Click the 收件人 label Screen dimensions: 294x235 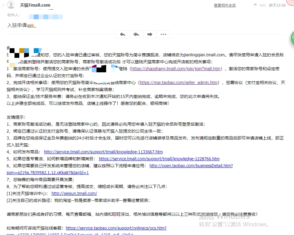tap(14, 15)
